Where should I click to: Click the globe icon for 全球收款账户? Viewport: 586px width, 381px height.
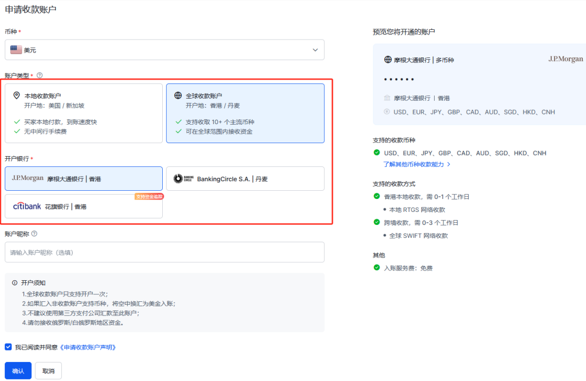click(178, 96)
